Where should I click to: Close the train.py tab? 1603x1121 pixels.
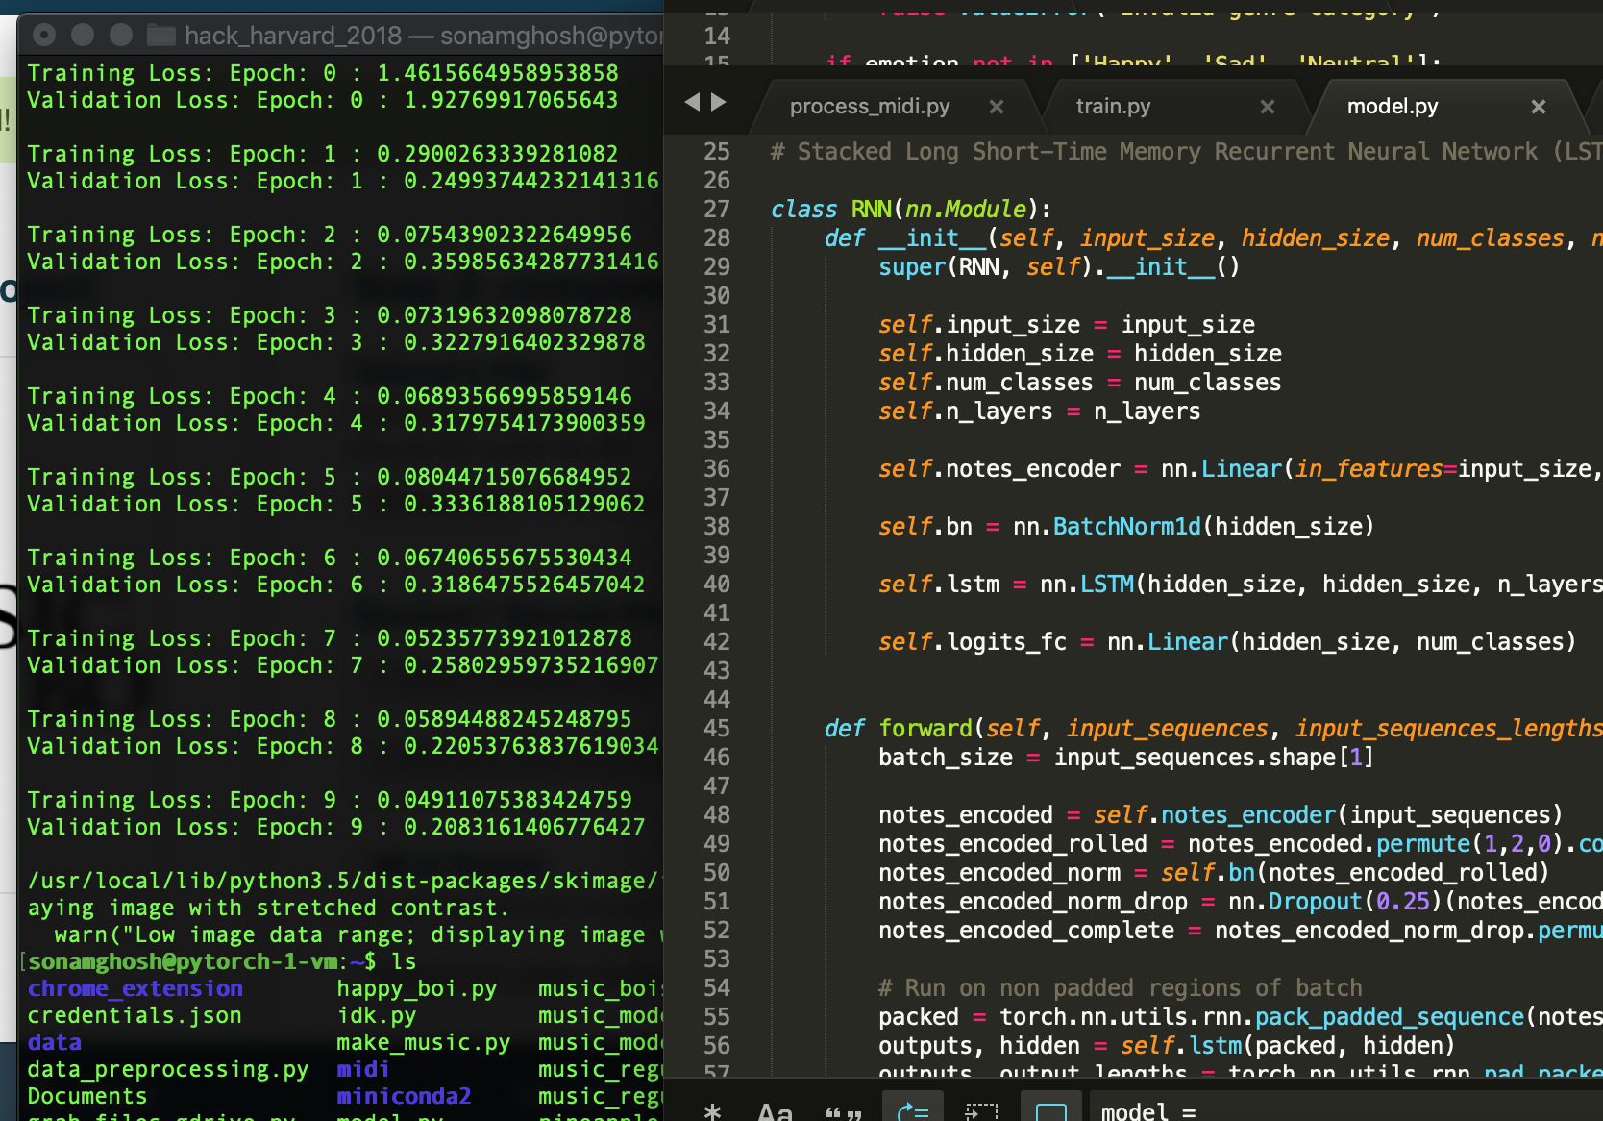1268,107
